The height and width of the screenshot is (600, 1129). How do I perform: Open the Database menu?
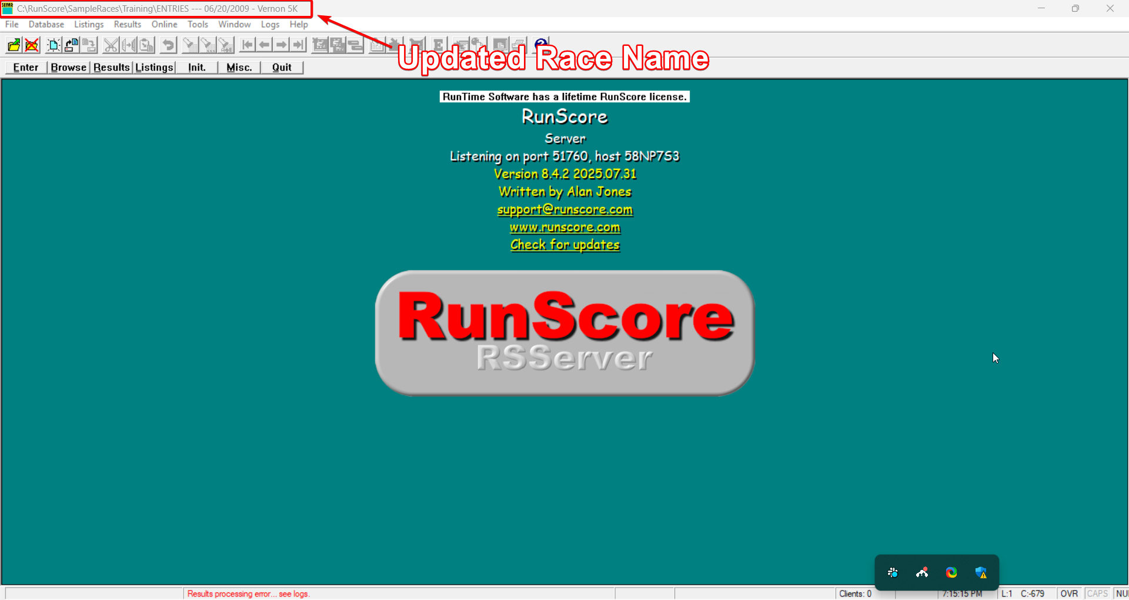(46, 24)
